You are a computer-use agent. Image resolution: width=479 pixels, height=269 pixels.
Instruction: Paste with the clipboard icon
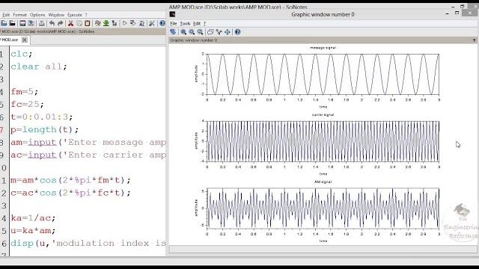pyautogui.click(x=88, y=23)
